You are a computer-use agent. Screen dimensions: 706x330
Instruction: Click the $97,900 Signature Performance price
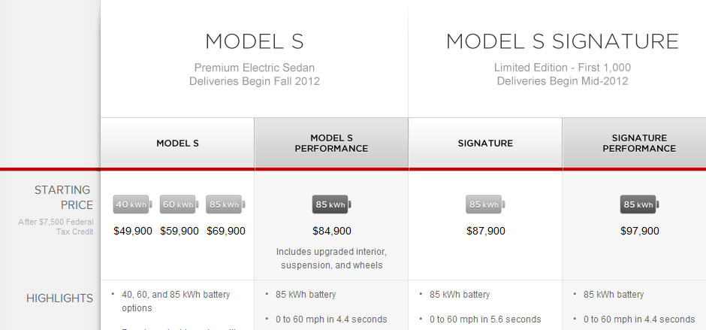[640, 232]
